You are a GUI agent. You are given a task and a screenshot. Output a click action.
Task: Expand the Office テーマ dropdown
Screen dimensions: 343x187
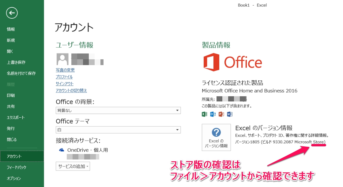118,130
